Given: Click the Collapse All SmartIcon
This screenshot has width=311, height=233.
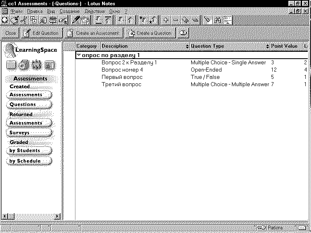Looking at the screenshot, I should click(x=195, y=21).
